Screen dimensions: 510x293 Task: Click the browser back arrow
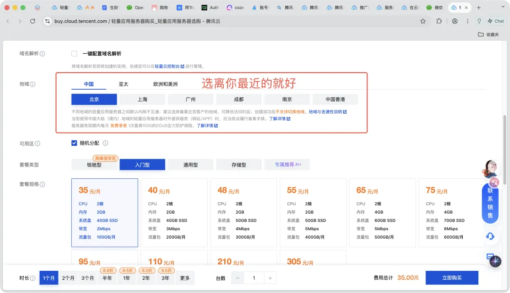(x=8, y=21)
